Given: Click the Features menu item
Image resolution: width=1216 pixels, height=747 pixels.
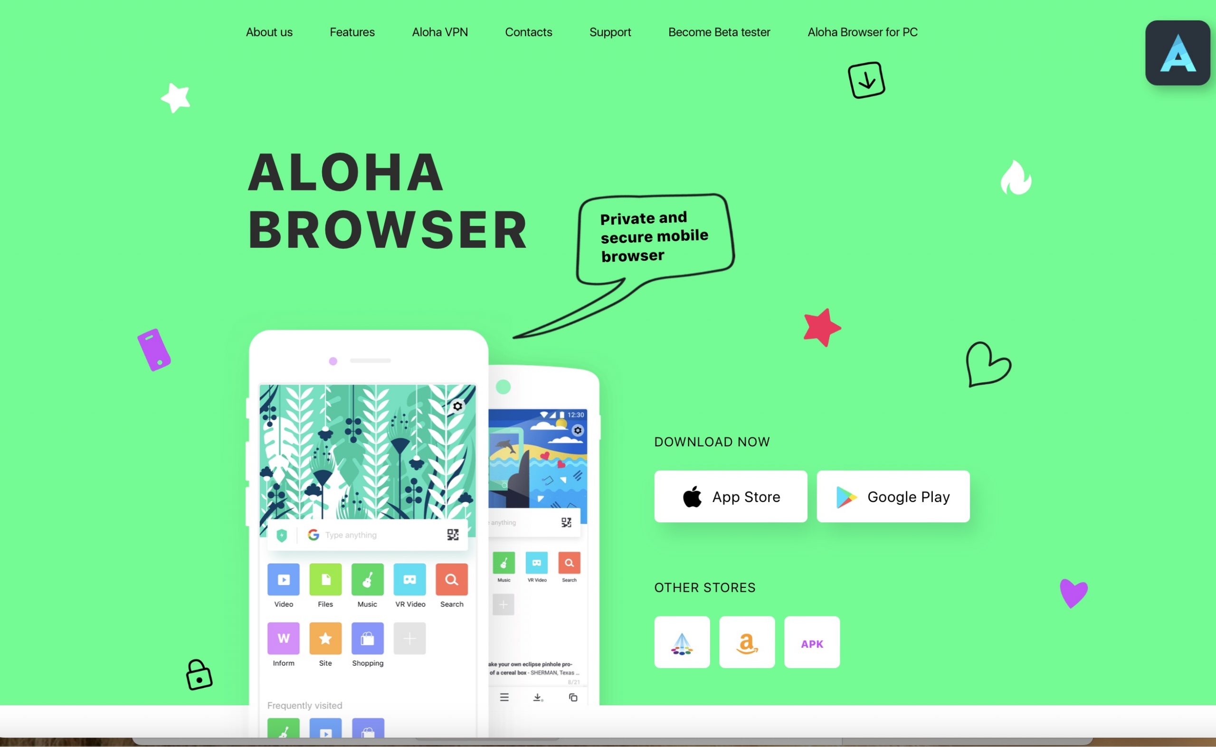Looking at the screenshot, I should pos(352,31).
